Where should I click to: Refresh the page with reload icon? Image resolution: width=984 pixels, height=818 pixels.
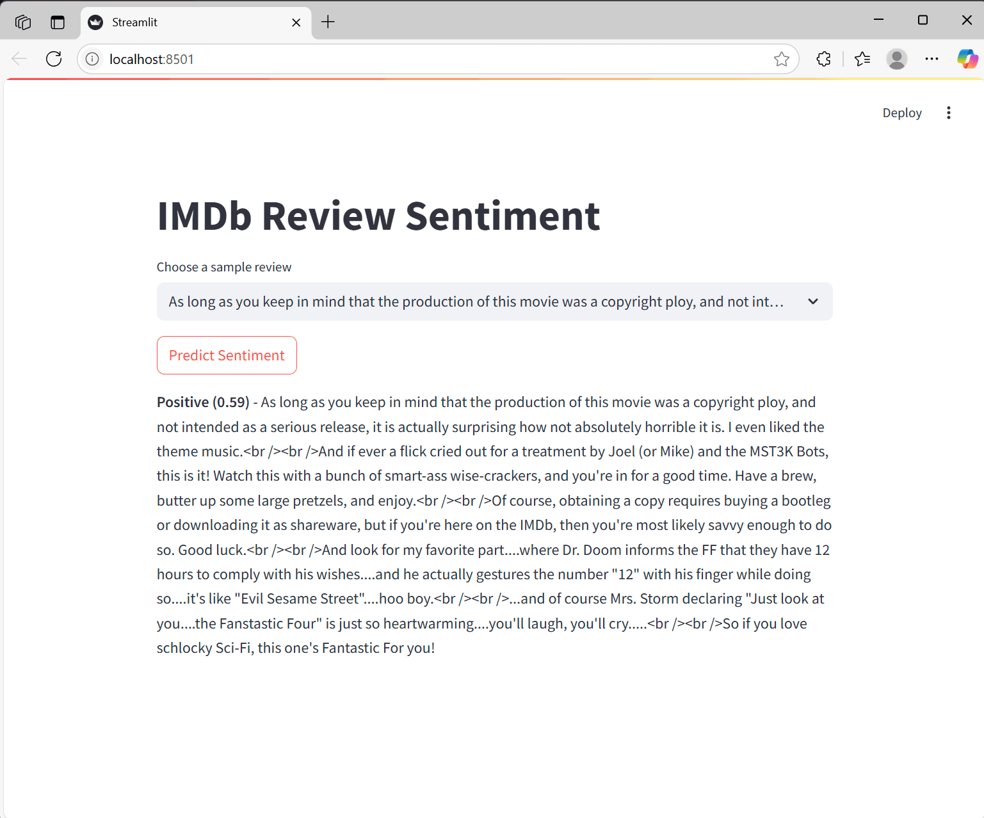54,59
